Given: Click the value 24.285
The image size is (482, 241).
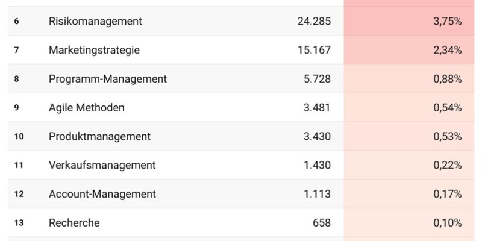Looking at the screenshot, I should pos(314,22).
